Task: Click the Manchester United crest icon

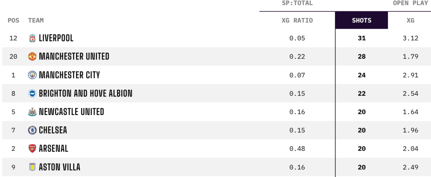Action: pos(32,56)
